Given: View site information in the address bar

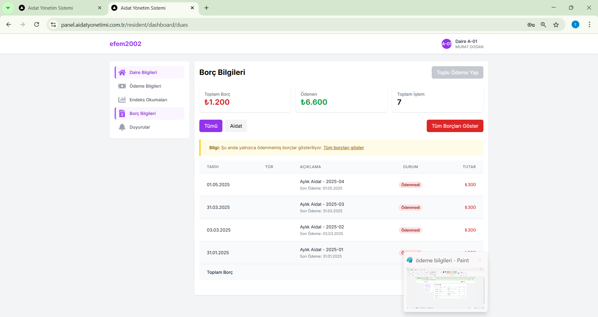Looking at the screenshot, I should (54, 25).
